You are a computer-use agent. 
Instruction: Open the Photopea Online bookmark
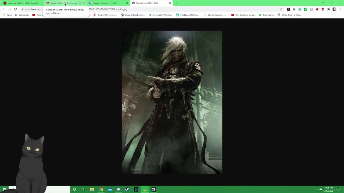[x=188, y=15]
